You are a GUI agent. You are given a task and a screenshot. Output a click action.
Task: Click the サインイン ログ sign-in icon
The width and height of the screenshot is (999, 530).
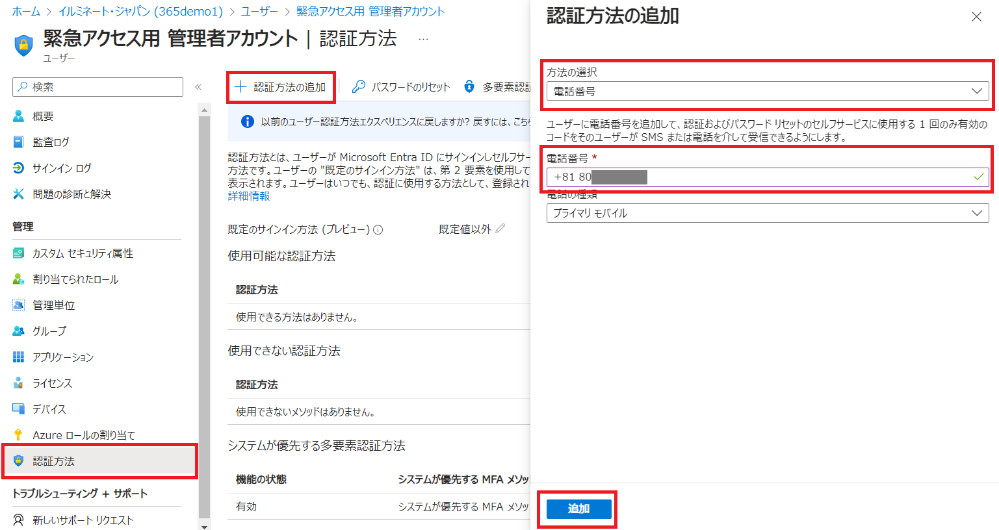point(19,168)
